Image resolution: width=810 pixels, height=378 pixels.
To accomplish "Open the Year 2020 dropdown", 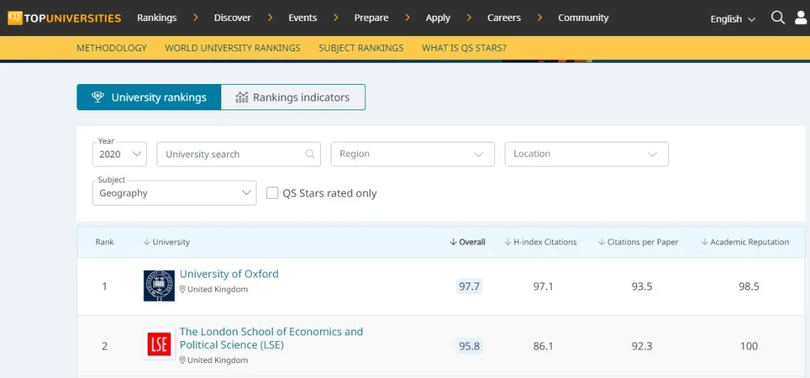I will click(119, 154).
